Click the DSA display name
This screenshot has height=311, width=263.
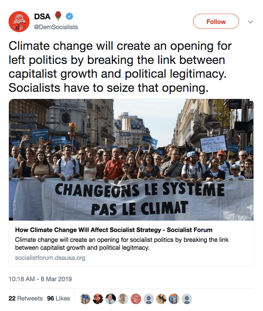(42, 16)
